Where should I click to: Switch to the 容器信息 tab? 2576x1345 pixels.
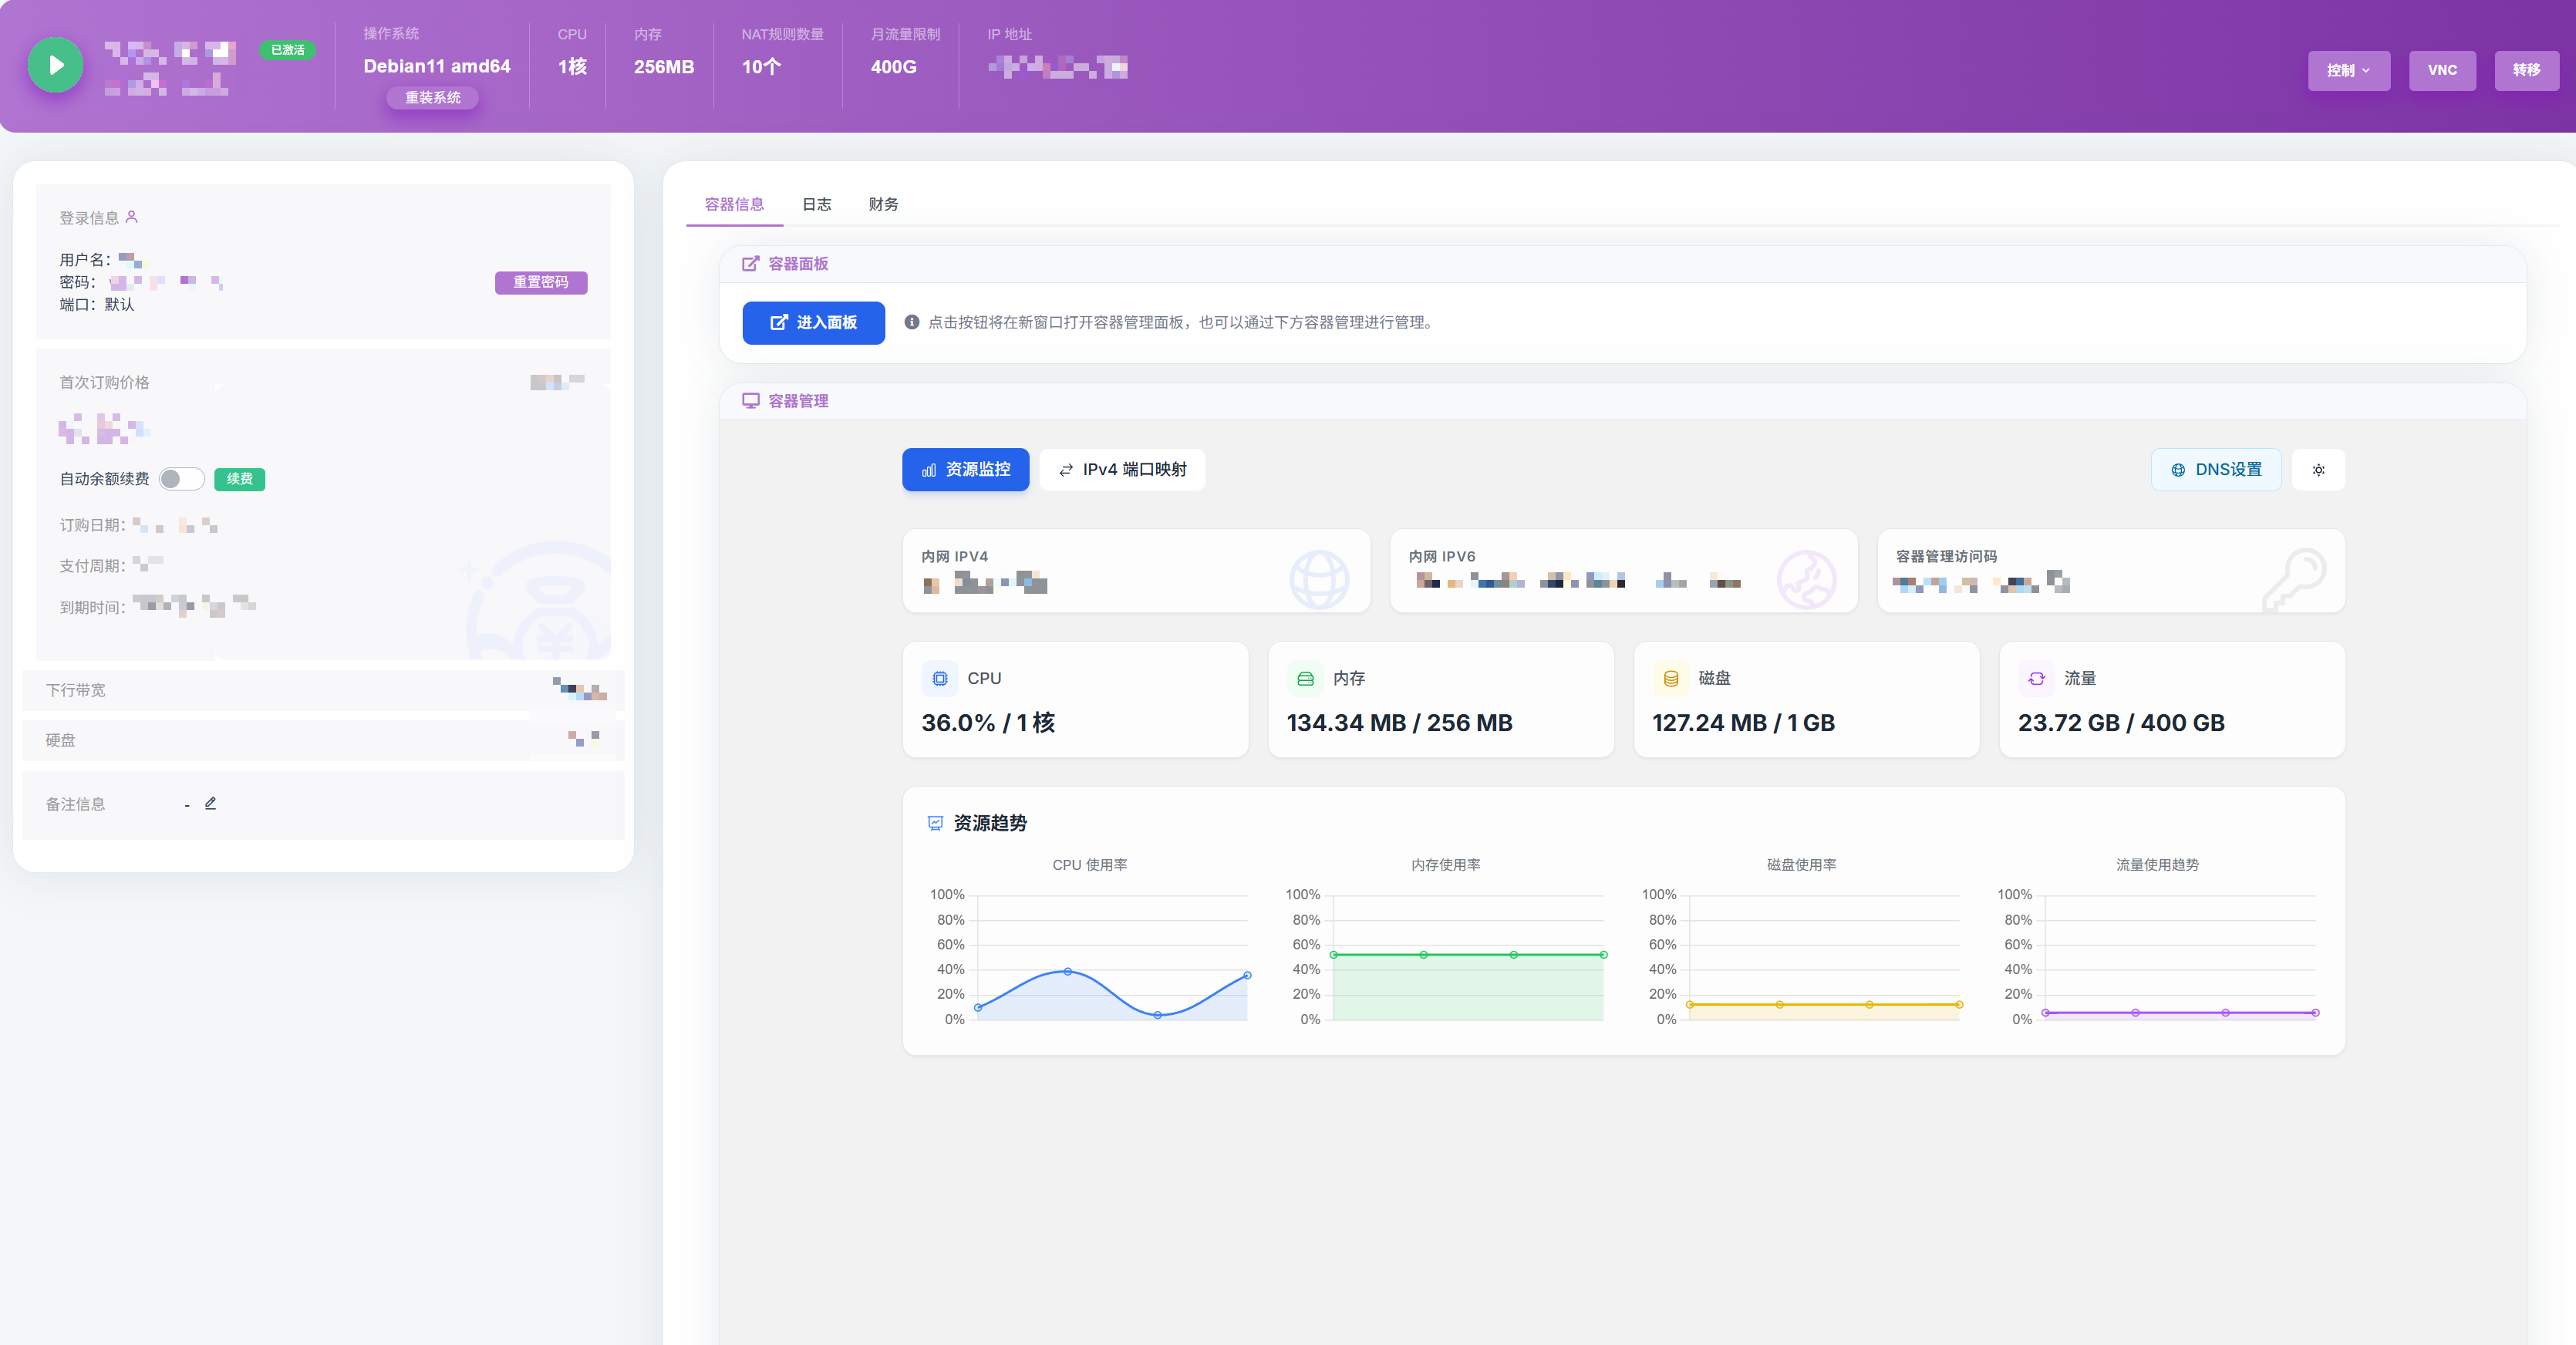tap(734, 204)
